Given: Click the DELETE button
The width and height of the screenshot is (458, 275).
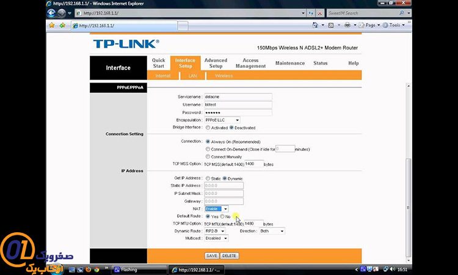Looking at the screenshot, I should [229, 255].
